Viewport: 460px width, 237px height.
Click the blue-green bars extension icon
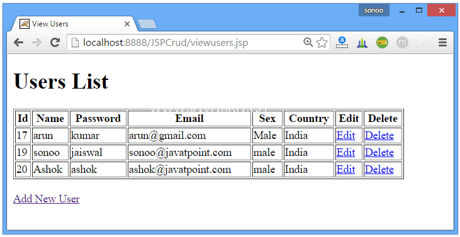pos(362,43)
